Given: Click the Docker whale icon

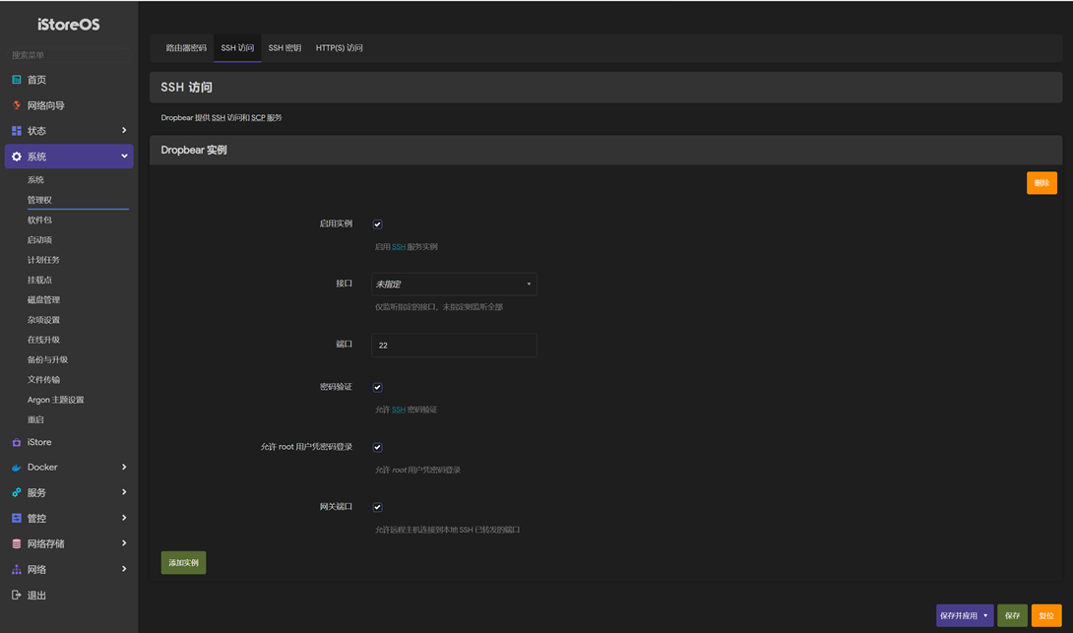Looking at the screenshot, I should [17, 468].
